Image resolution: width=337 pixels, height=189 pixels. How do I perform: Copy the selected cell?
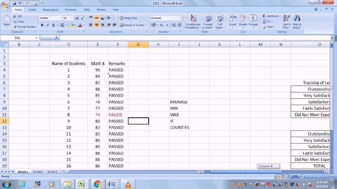click(x=18, y=22)
